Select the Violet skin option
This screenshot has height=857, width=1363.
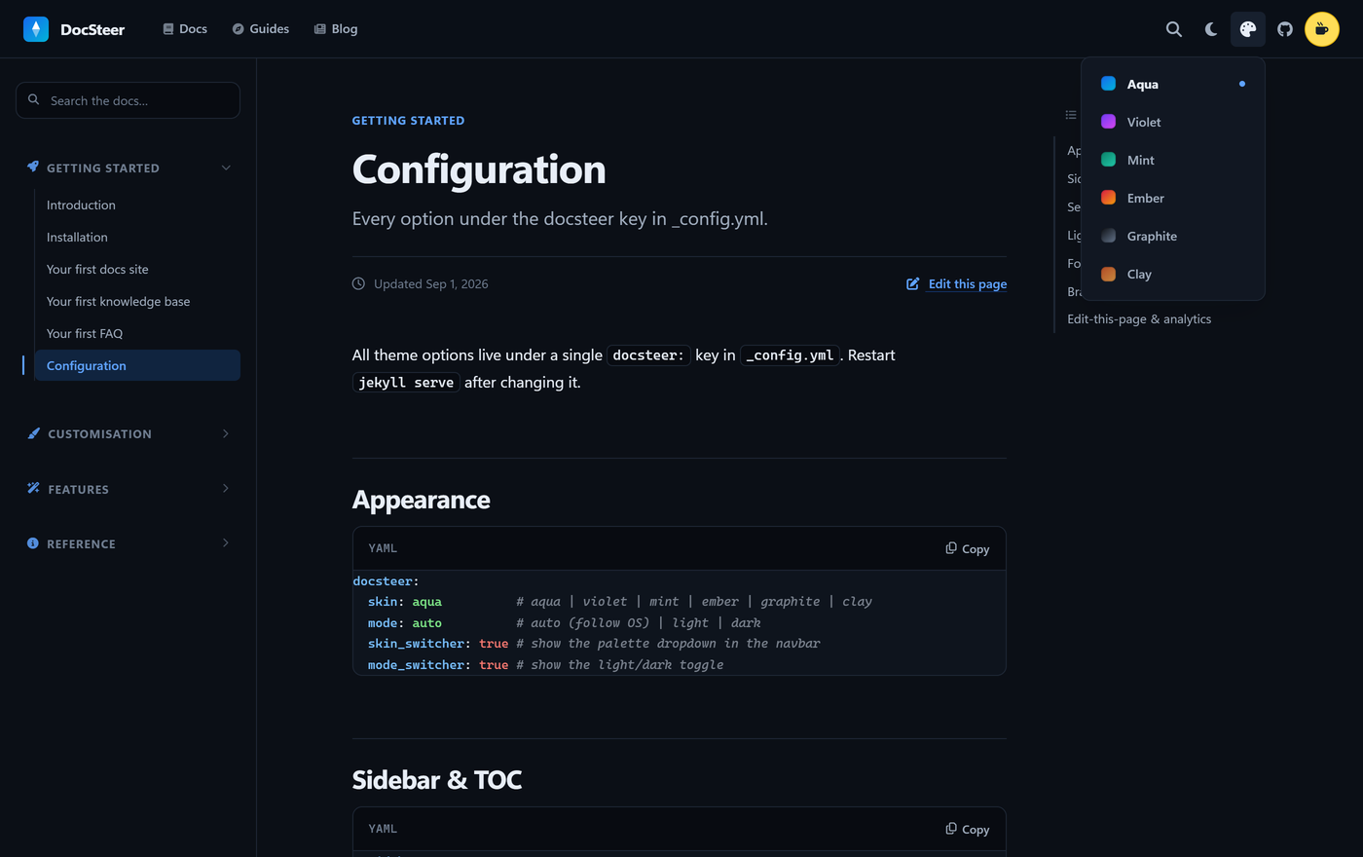(x=1173, y=122)
